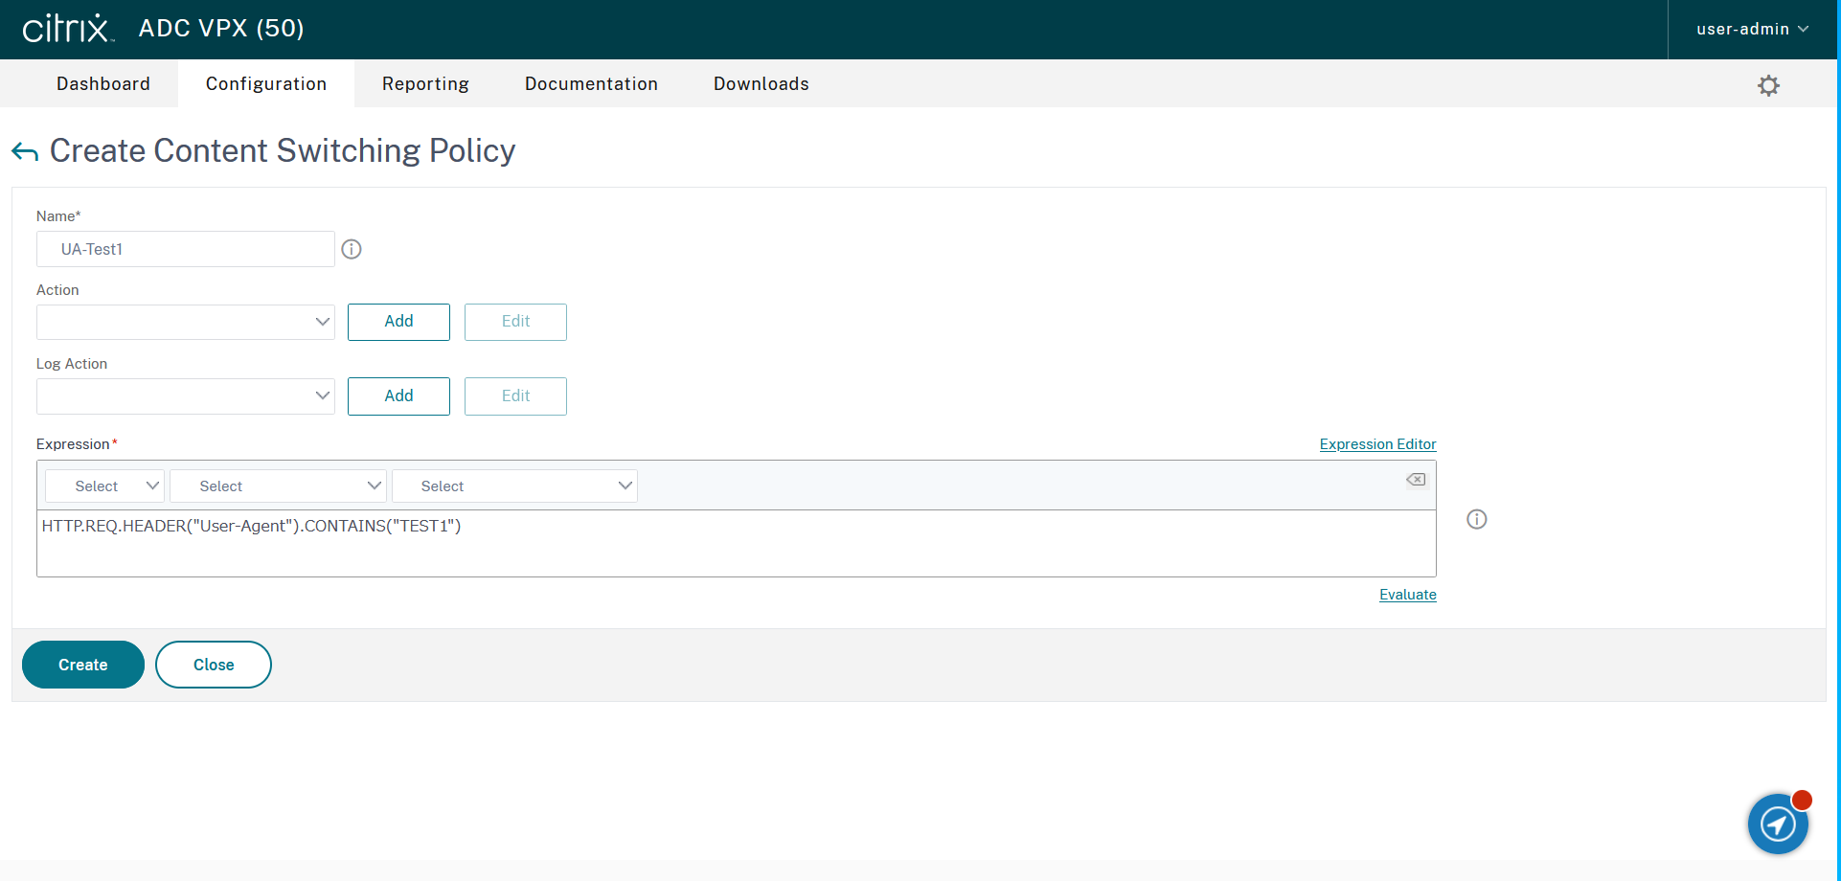Open the user-admin account menu
The image size is (1841, 881).
coord(1752,29)
